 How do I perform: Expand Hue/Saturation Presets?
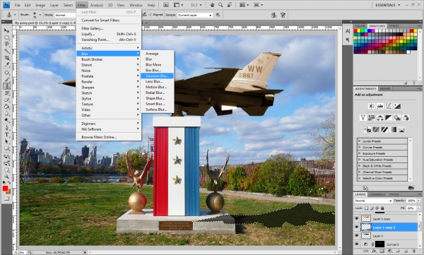(x=360, y=160)
